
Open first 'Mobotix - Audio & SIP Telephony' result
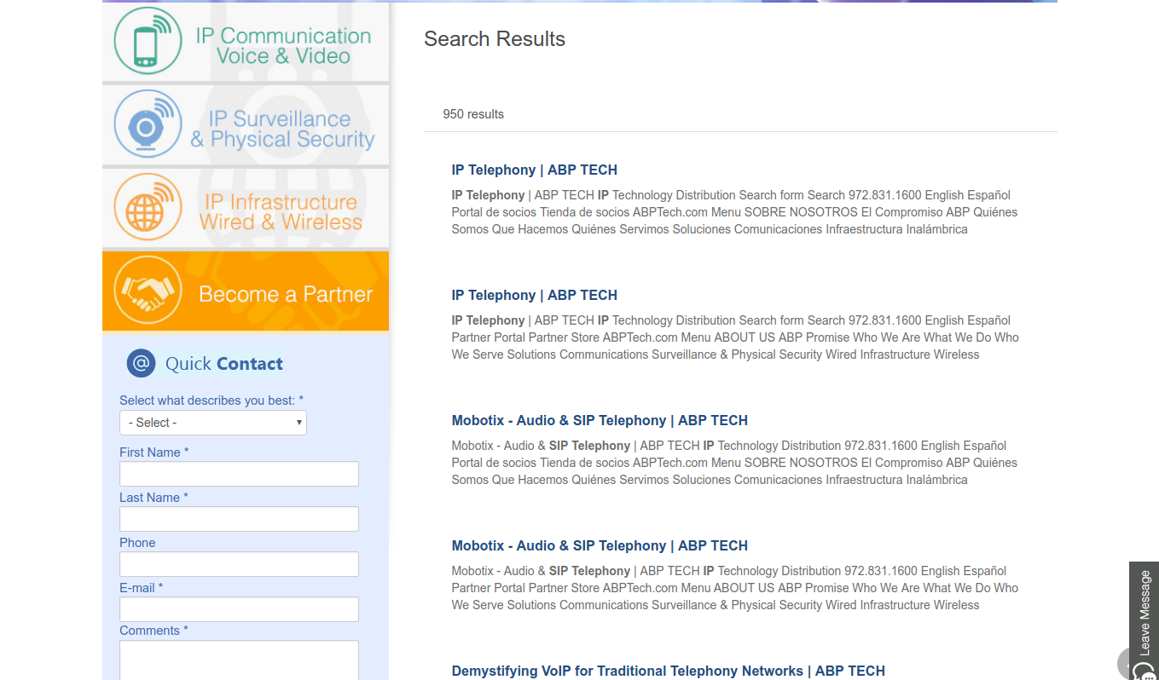[600, 420]
